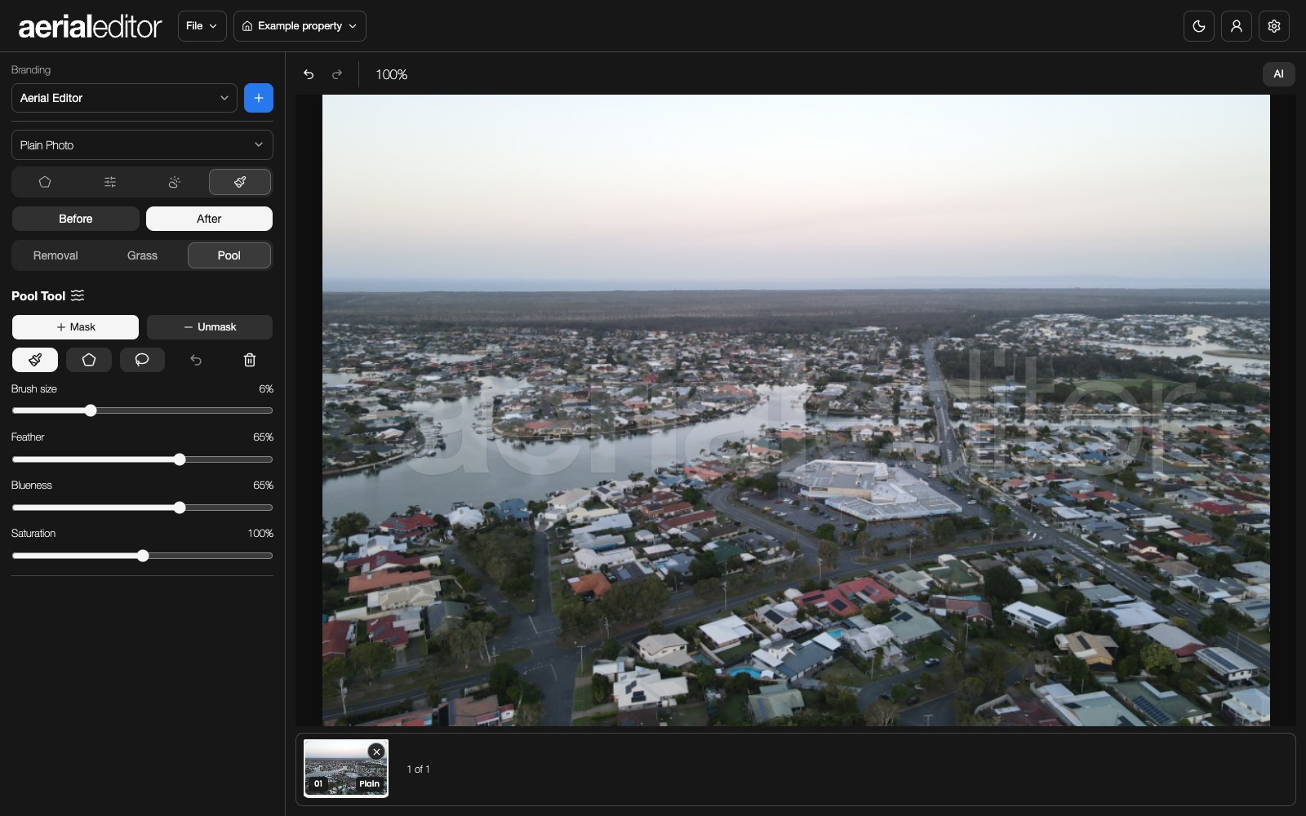Open the adjustments sliders tab
Image resolution: width=1306 pixels, height=816 pixels.
click(110, 182)
